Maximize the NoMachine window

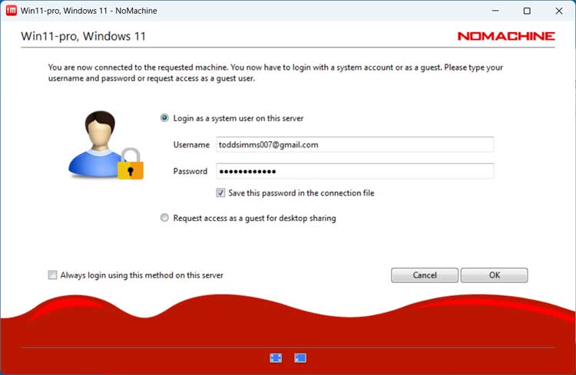(x=527, y=11)
